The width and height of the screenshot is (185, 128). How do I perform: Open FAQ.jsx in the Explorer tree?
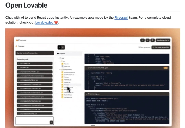(x=65, y=77)
